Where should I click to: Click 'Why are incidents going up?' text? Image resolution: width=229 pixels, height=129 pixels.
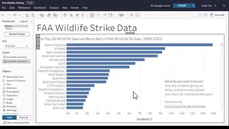click(x=184, y=86)
